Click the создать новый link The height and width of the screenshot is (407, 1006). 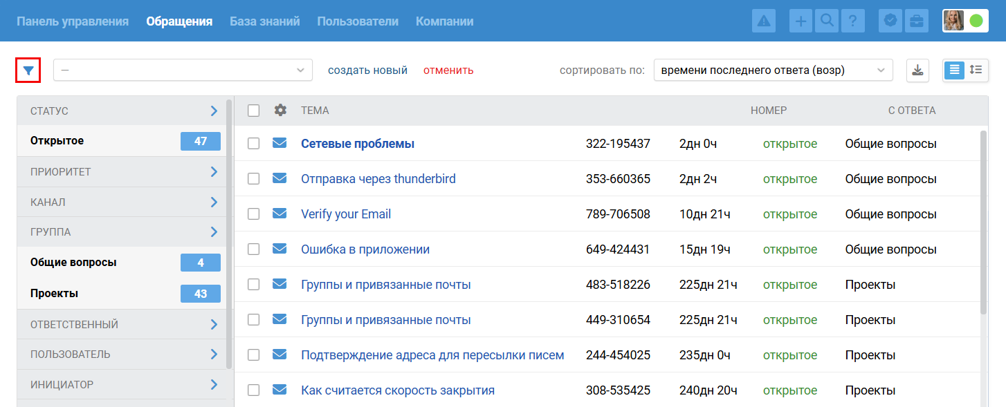(x=367, y=70)
